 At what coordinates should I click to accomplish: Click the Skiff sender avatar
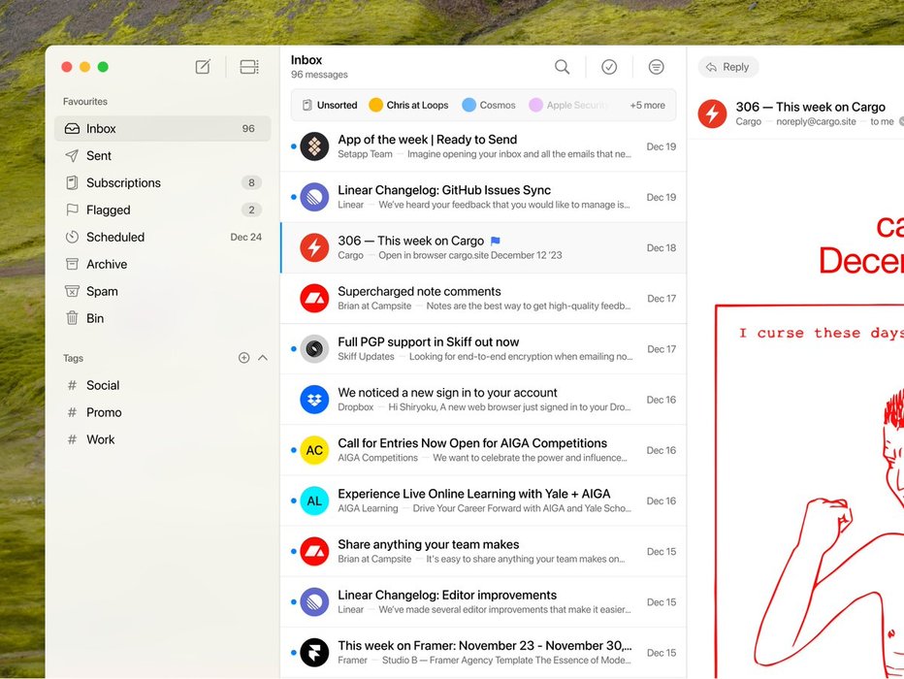(314, 349)
